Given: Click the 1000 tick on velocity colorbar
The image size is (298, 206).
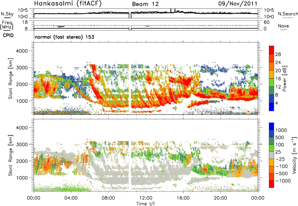Looking at the screenshot, I should (281, 130).
